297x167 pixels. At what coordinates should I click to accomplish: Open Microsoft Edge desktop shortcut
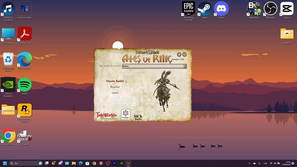[25, 61]
